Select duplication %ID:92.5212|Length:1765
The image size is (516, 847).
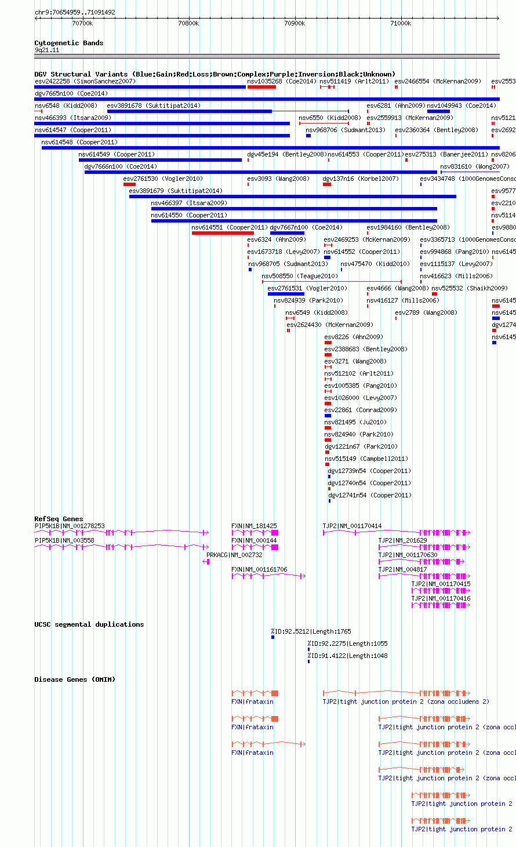[311, 632]
